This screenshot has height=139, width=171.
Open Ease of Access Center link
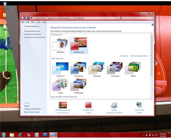tap(32, 112)
